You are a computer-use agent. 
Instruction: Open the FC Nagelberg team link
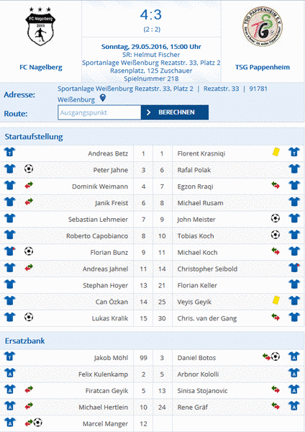41,67
